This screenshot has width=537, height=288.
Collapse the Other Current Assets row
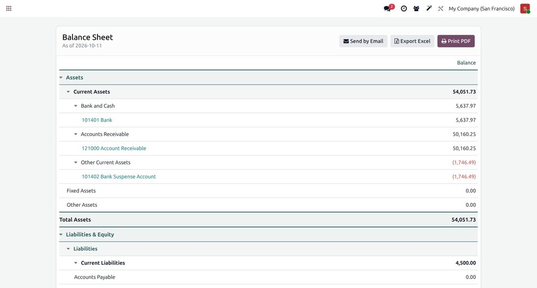[76, 162]
